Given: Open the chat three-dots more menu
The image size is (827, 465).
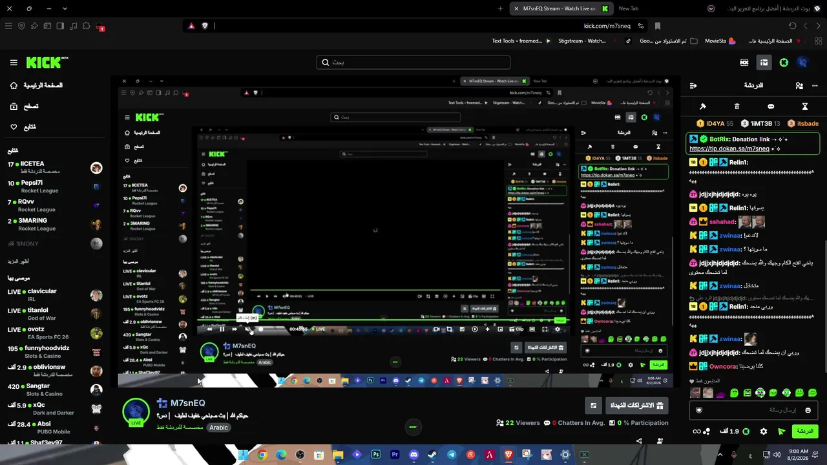Looking at the screenshot, I should (x=816, y=85).
